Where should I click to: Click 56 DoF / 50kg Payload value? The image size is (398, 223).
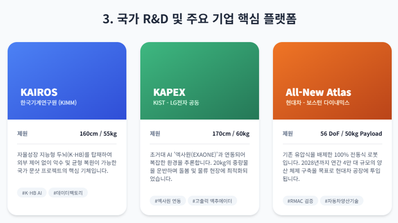pyautogui.click(x=351, y=134)
